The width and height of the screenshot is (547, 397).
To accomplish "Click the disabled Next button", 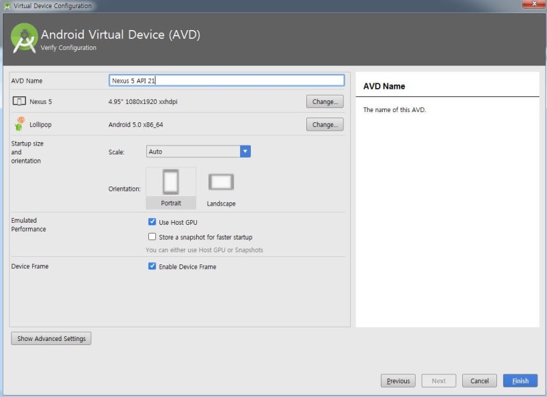I will [438, 381].
